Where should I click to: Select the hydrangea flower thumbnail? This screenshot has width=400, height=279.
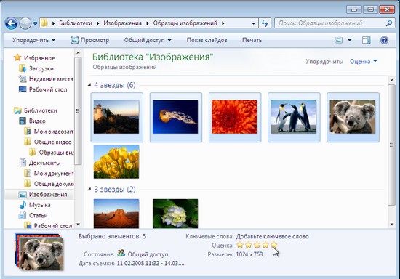(x=175, y=214)
